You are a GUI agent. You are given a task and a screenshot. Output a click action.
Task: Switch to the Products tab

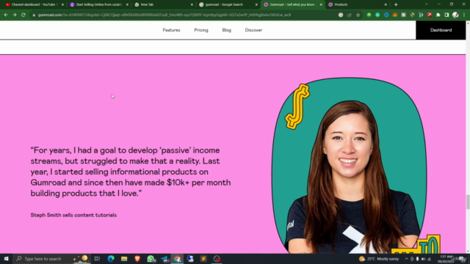358,4
